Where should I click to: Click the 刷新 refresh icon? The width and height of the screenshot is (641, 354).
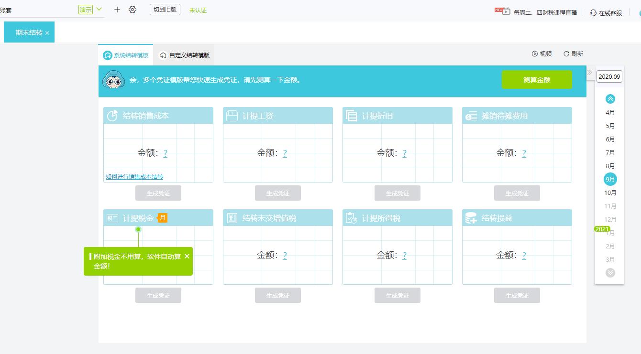click(566, 54)
